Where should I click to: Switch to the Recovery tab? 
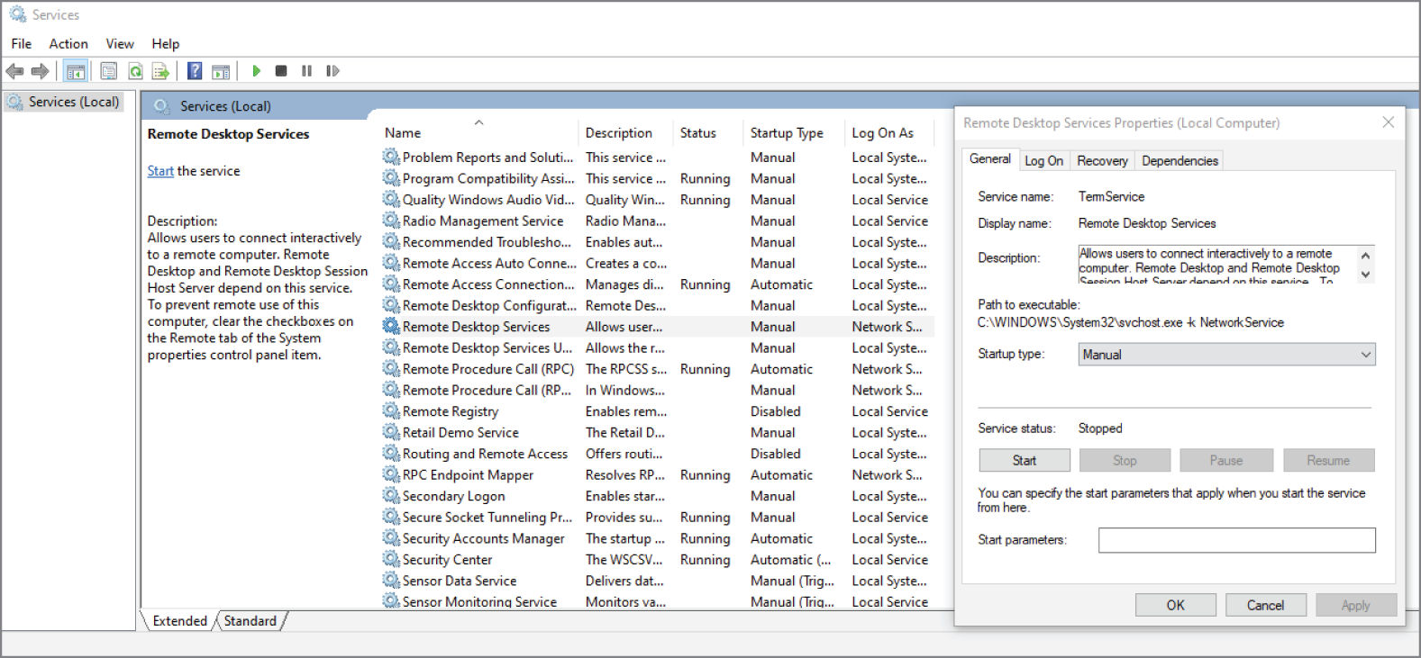1102,161
